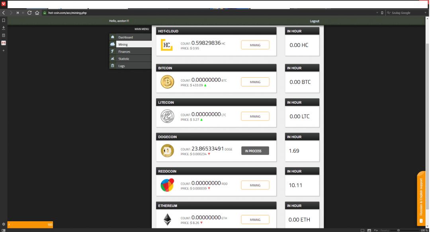Open the Bookmarks panel in sidebar
Screen dimensions: 430x232
(4, 20)
